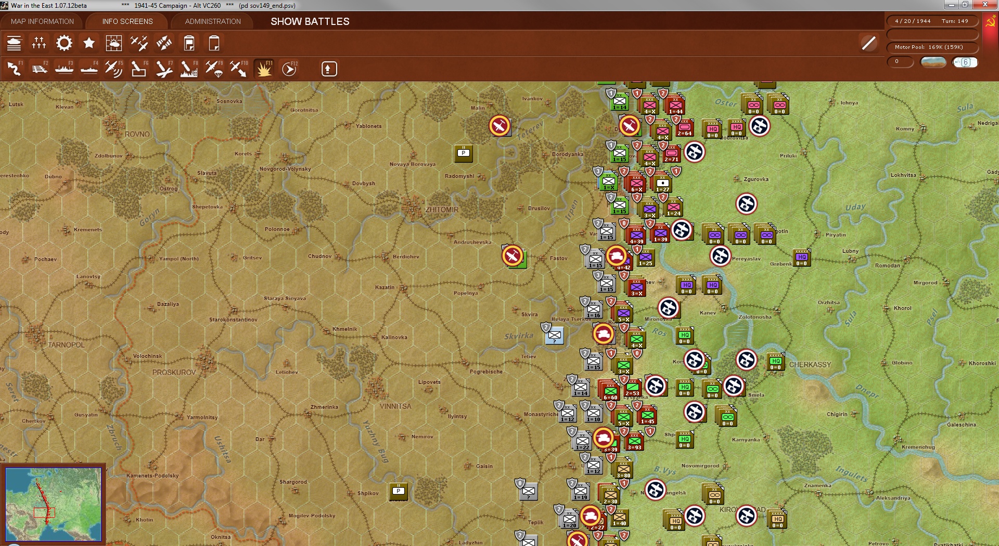The image size is (999, 546).
Task: Click the diagonal slash round button
Action: 868,43
